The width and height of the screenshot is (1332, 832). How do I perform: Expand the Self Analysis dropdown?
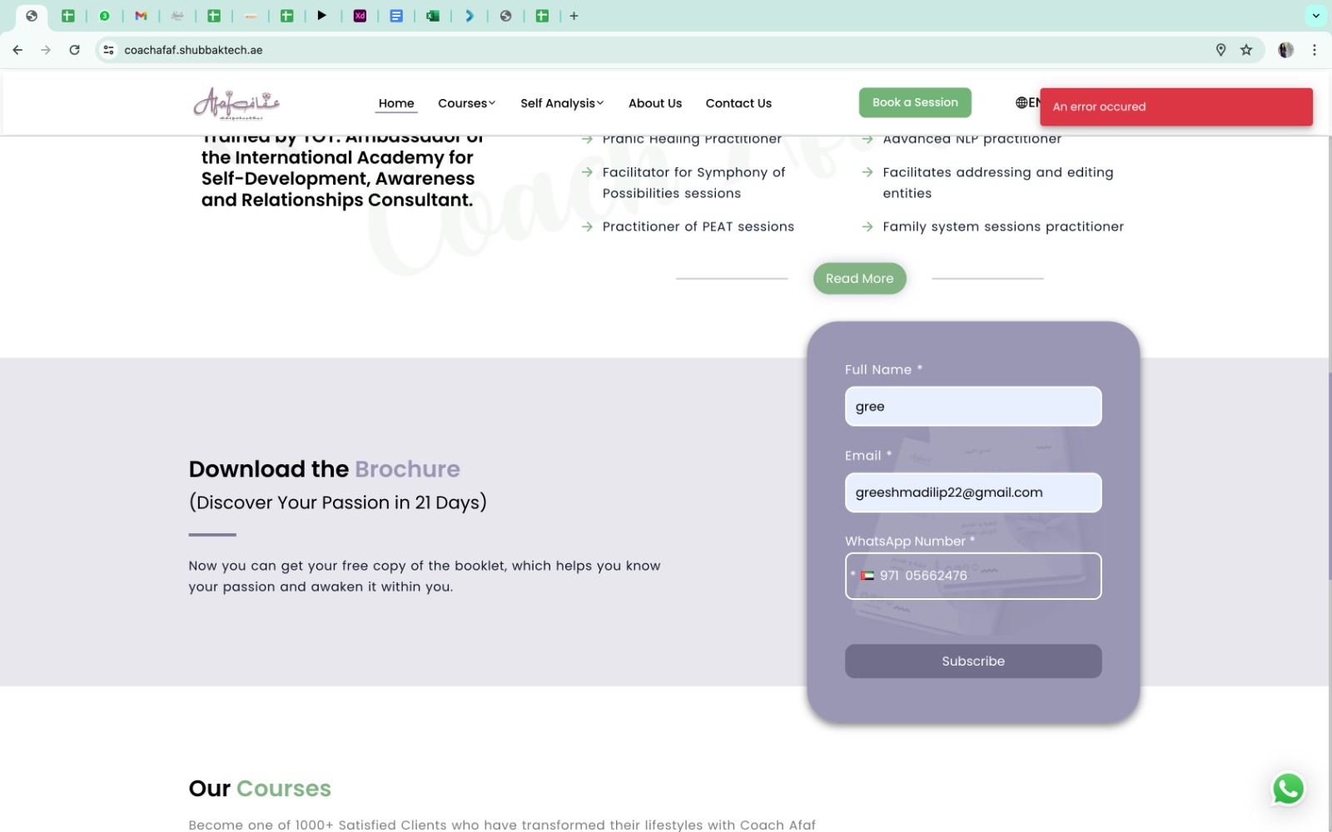pos(562,103)
